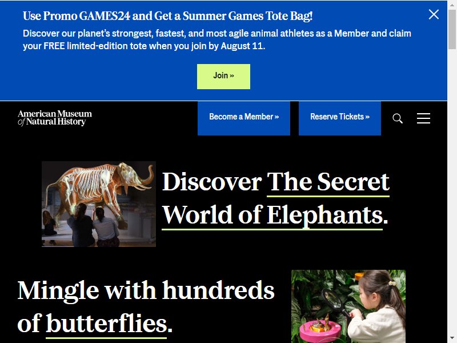Click the 'Discover' heading word
The height and width of the screenshot is (343, 457).
212,182
